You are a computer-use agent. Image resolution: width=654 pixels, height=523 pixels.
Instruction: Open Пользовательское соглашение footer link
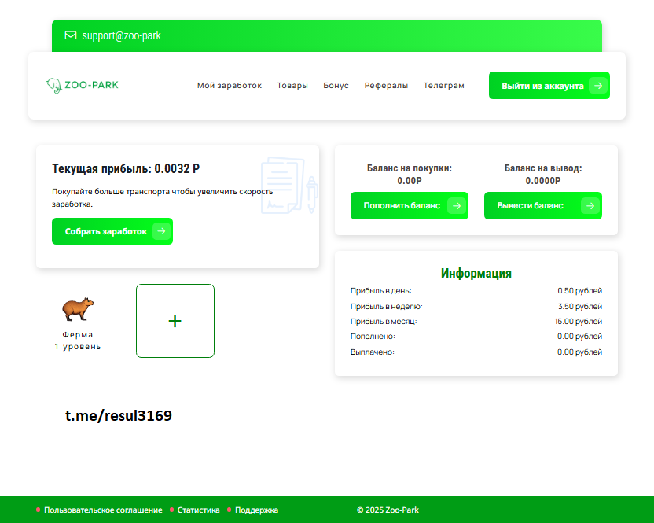point(103,510)
